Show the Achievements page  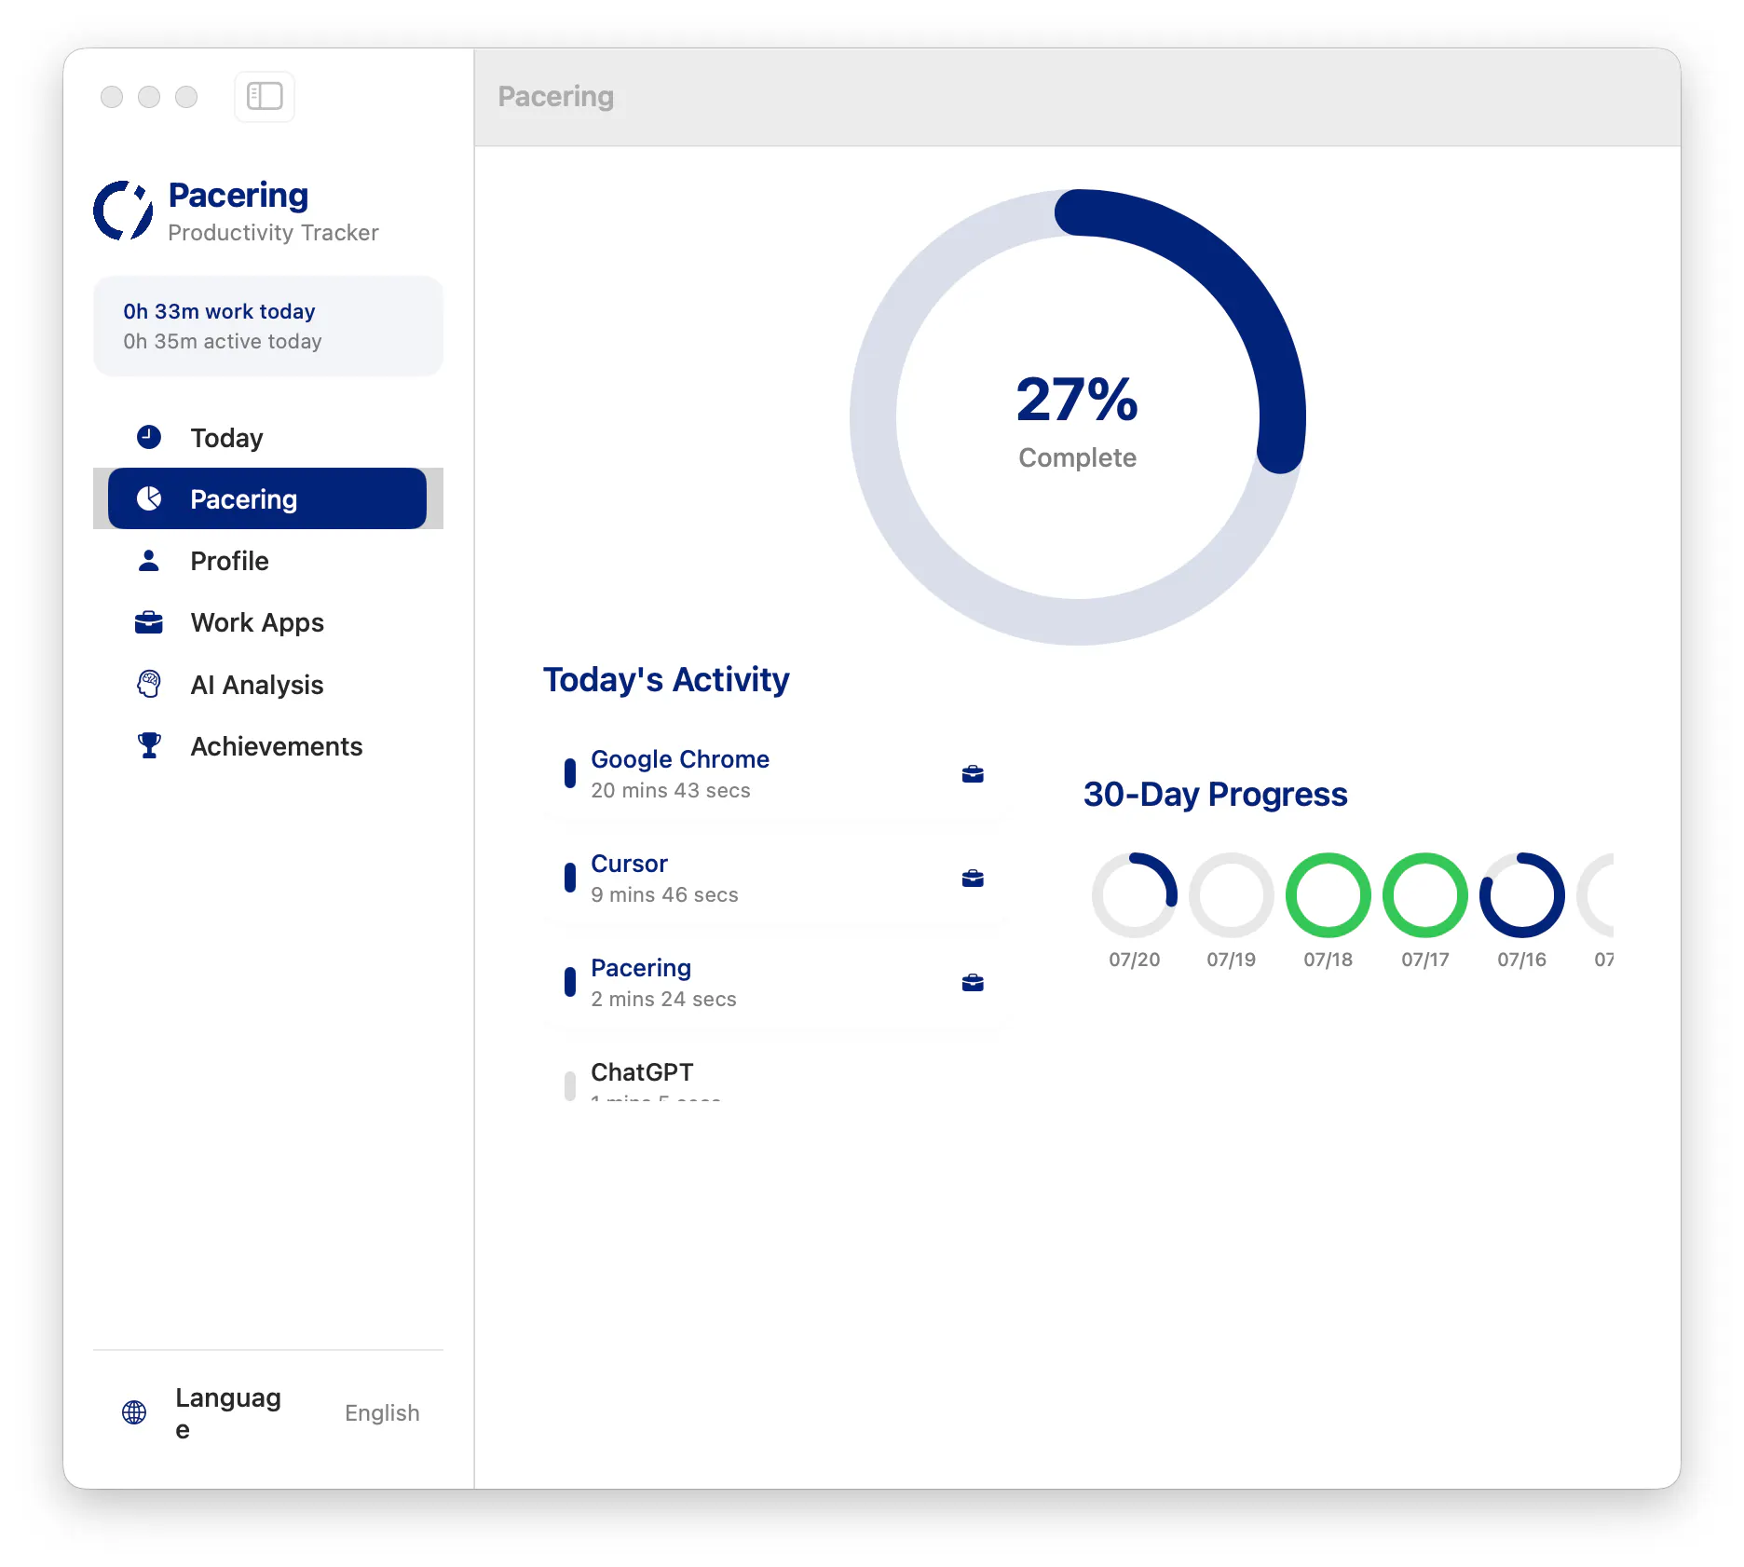(267, 745)
